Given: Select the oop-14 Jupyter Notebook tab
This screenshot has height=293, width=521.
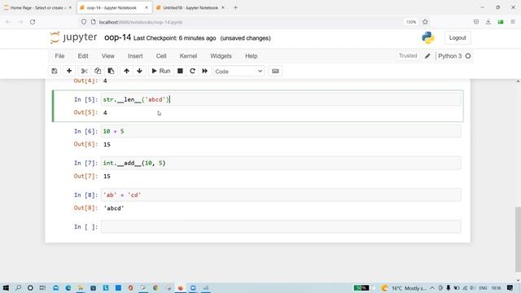Looking at the screenshot, I should click(x=114, y=7).
